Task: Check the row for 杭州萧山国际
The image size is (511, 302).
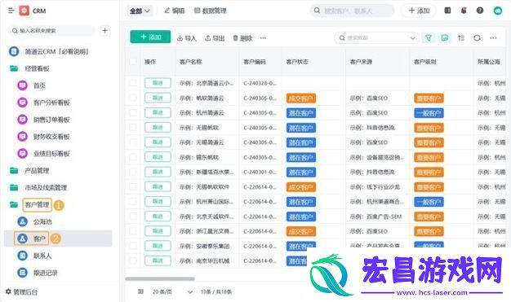Action: tap(133, 201)
